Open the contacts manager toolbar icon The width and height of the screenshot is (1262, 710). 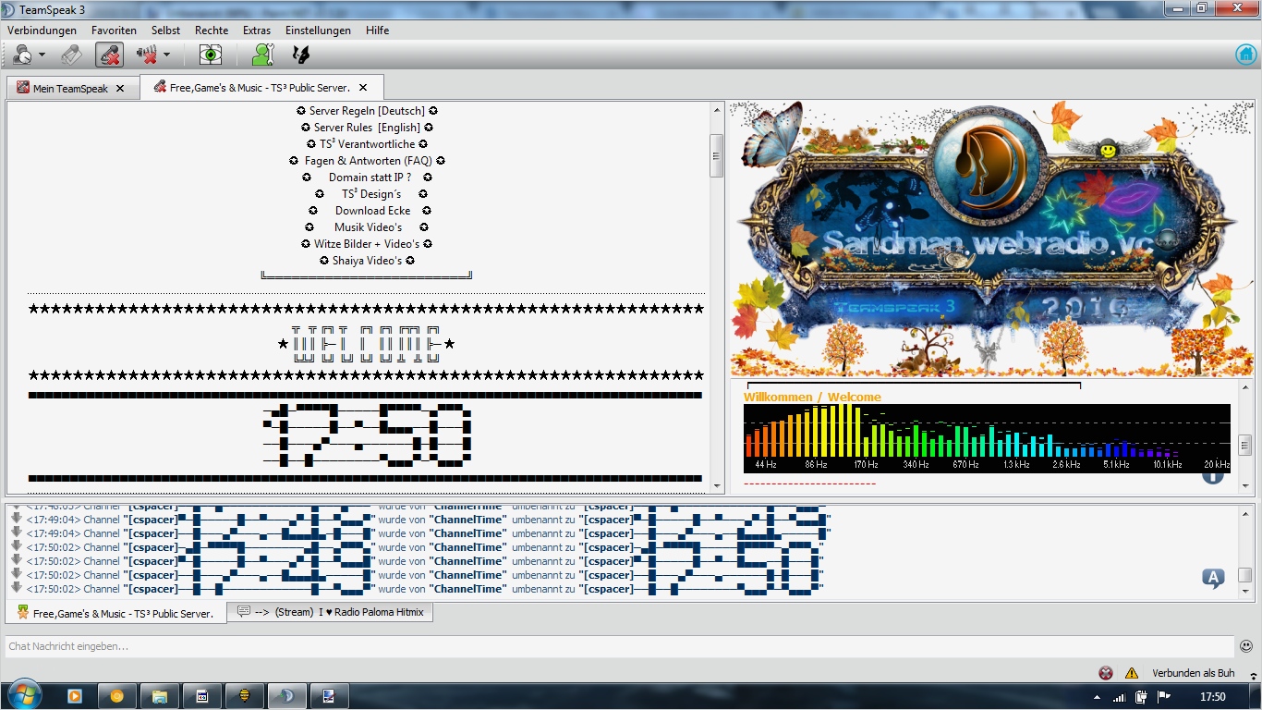(263, 55)
